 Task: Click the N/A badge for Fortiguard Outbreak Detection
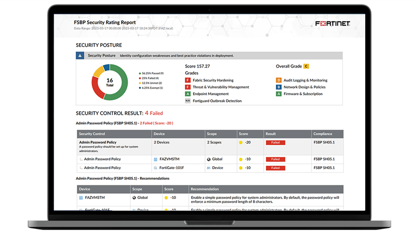coord(188,101)
